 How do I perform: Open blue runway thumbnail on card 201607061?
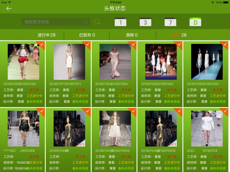[207, 62]
